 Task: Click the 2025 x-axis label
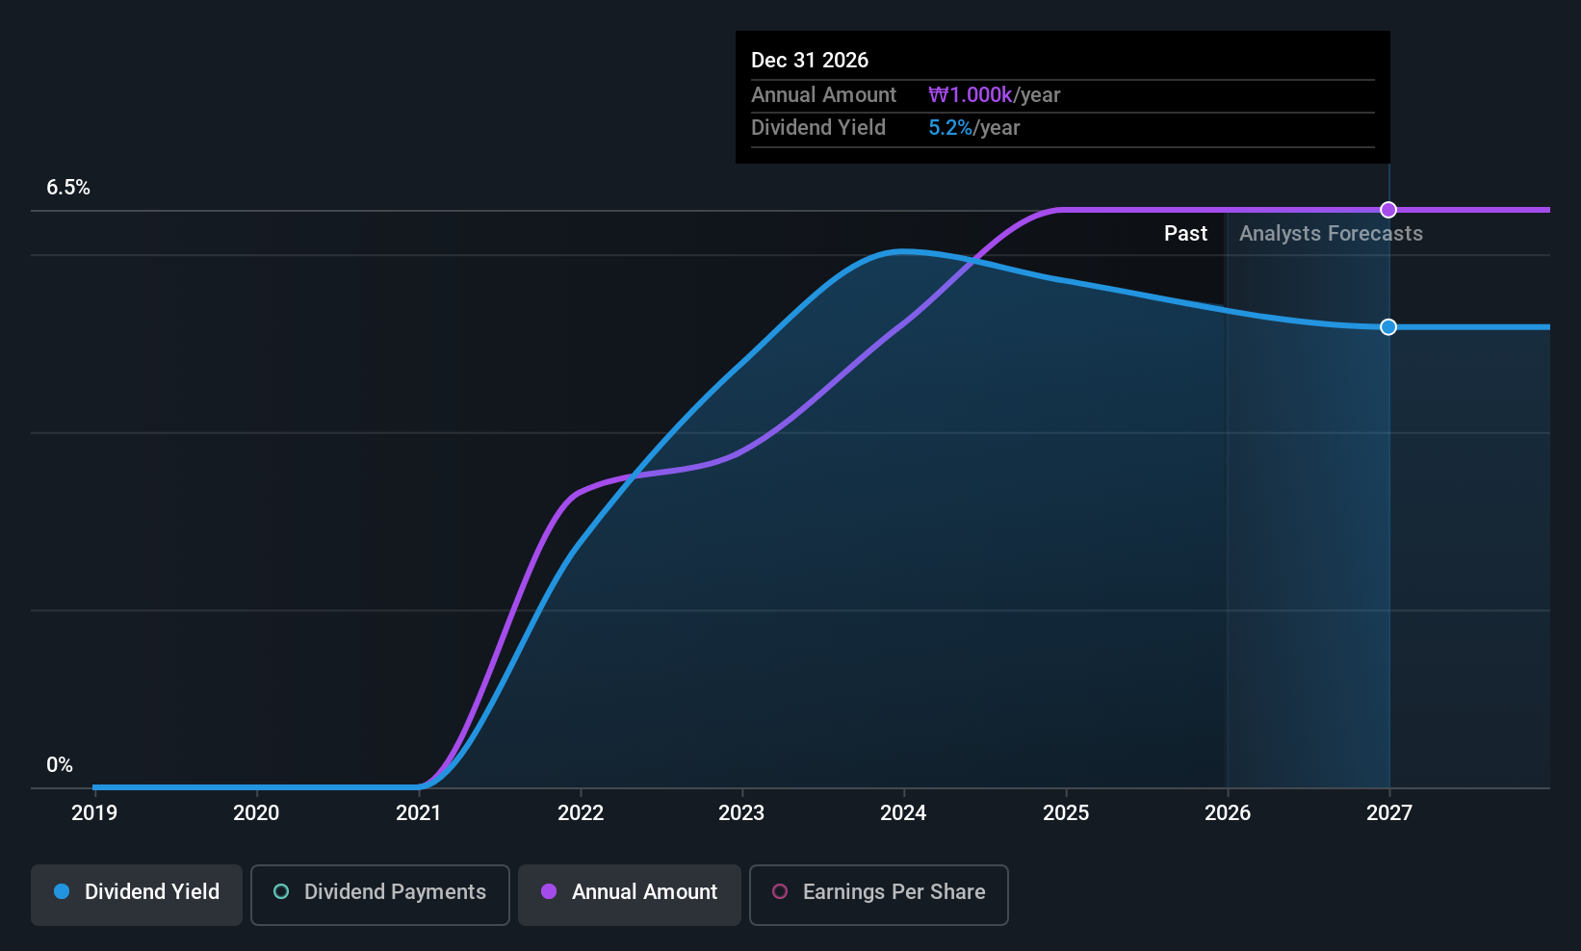[1066, 813]
